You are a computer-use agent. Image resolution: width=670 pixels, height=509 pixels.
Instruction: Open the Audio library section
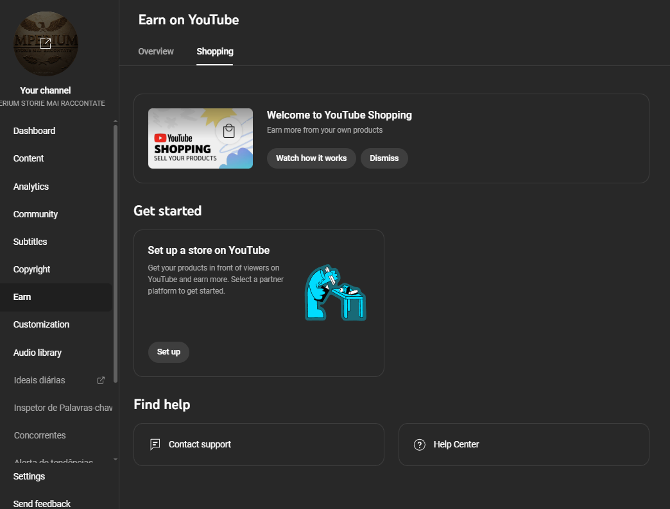[x=37, y=353]
